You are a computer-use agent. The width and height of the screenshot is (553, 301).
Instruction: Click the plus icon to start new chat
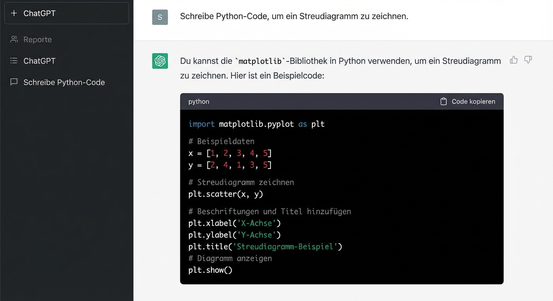click(x=14, y=13)
